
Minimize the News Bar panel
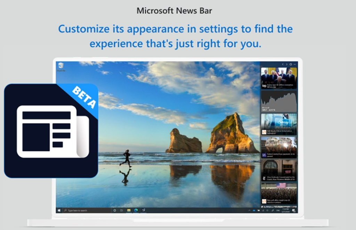point(295,64)
